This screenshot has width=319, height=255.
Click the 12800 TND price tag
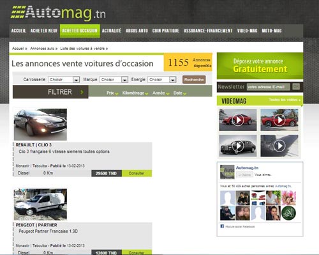tap(107, 252)
